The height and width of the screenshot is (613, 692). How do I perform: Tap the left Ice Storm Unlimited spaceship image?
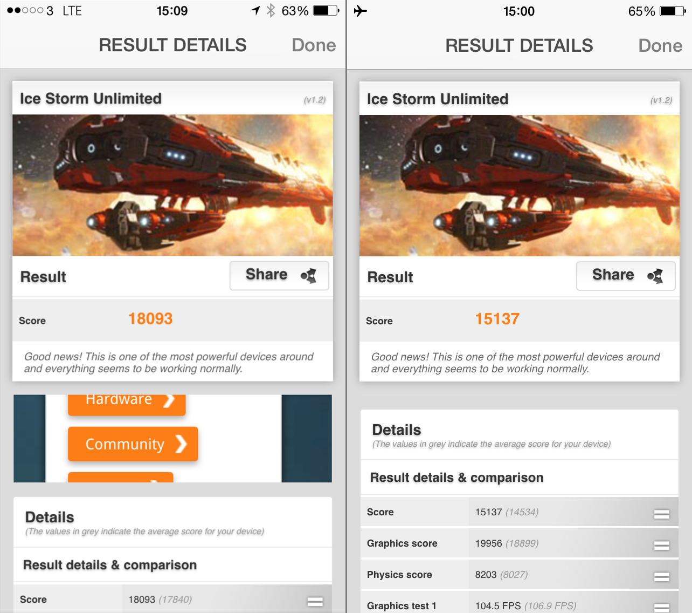[x=172, y=185]
